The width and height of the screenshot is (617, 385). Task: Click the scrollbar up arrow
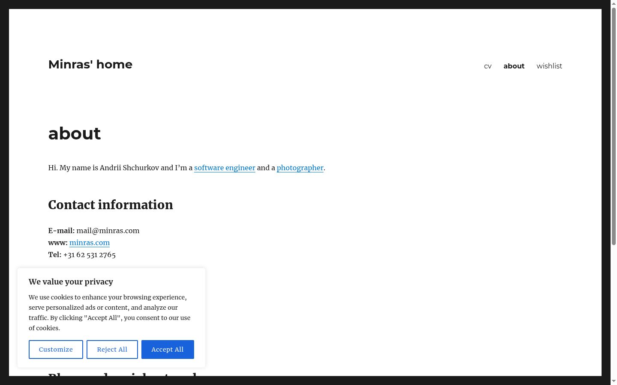coord(614,3)
